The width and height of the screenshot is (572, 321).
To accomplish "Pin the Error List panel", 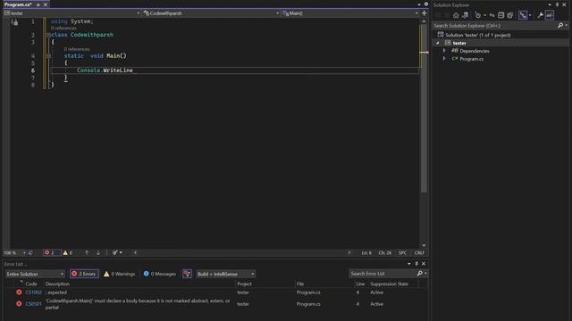I will point(416,264).
